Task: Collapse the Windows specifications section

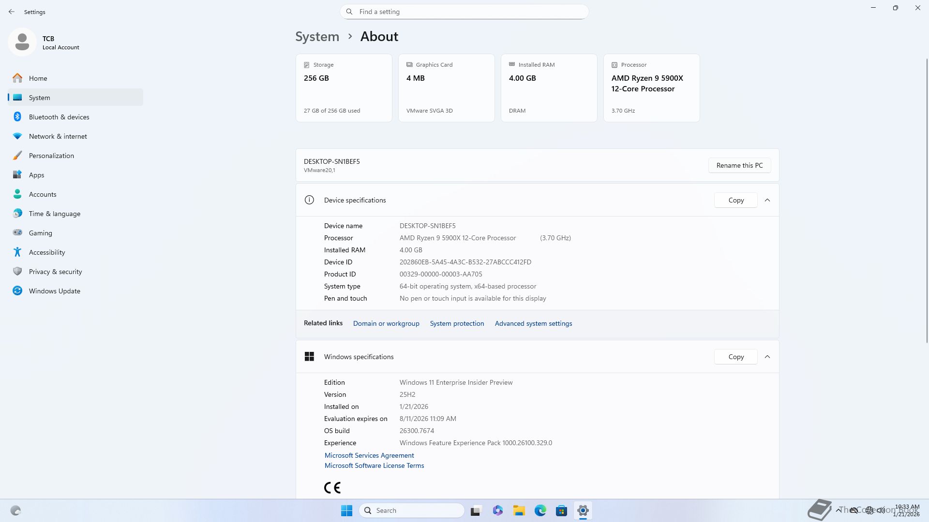Action: 767,357
